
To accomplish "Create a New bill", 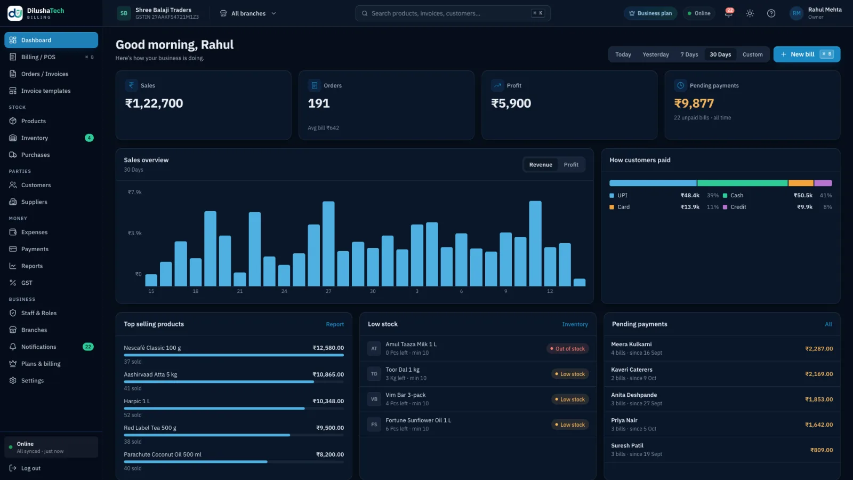I will click(x=807, y=54).
